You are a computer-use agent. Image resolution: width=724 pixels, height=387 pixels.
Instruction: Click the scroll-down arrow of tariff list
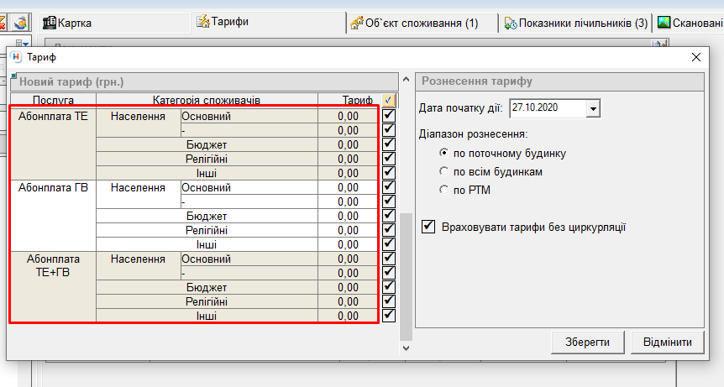coord(407,347)
